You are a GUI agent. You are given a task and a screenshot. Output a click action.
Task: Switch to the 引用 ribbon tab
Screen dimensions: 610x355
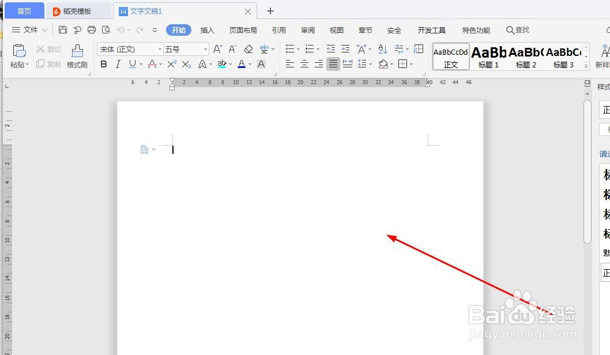point(279,30)
